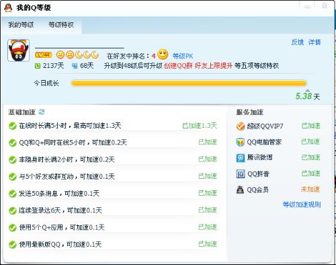Viewport: 336px width, 265px height.
Task: Click 已加速 status next to 超级QQVIP7
Action: coord(310,126)
